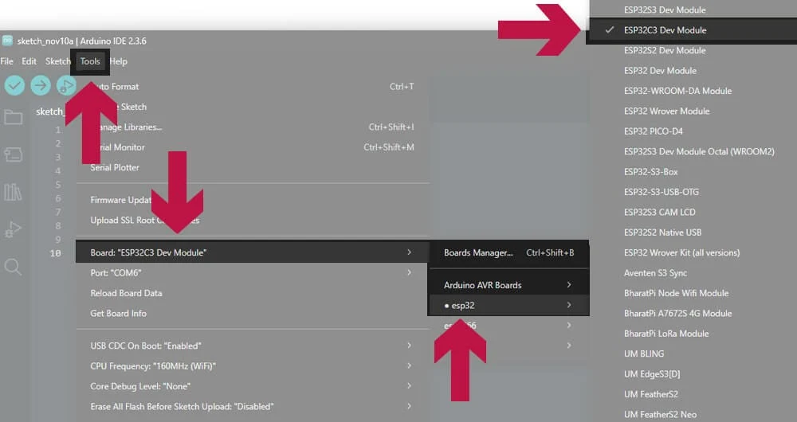Choose UM EdgeS3[D] board
This screenshot has height=422, width=797.
691,373
